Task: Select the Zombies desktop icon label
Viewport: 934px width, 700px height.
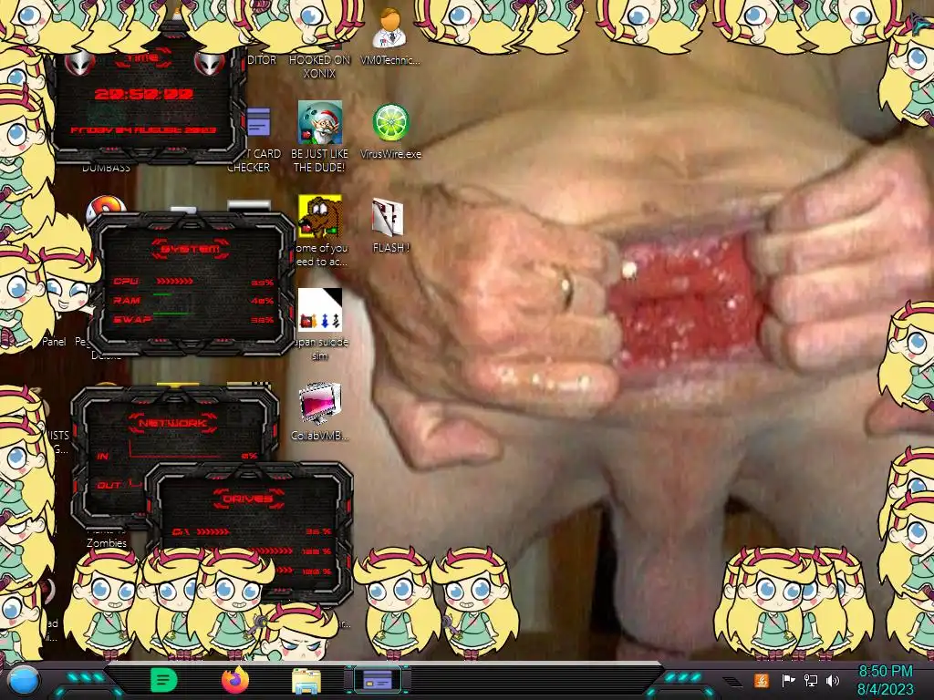Action: (x=107, y=543)
